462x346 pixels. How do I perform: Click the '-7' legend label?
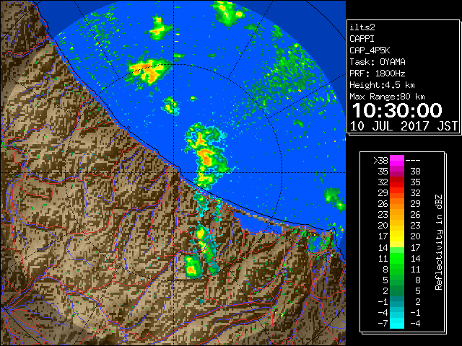point(383,324)
